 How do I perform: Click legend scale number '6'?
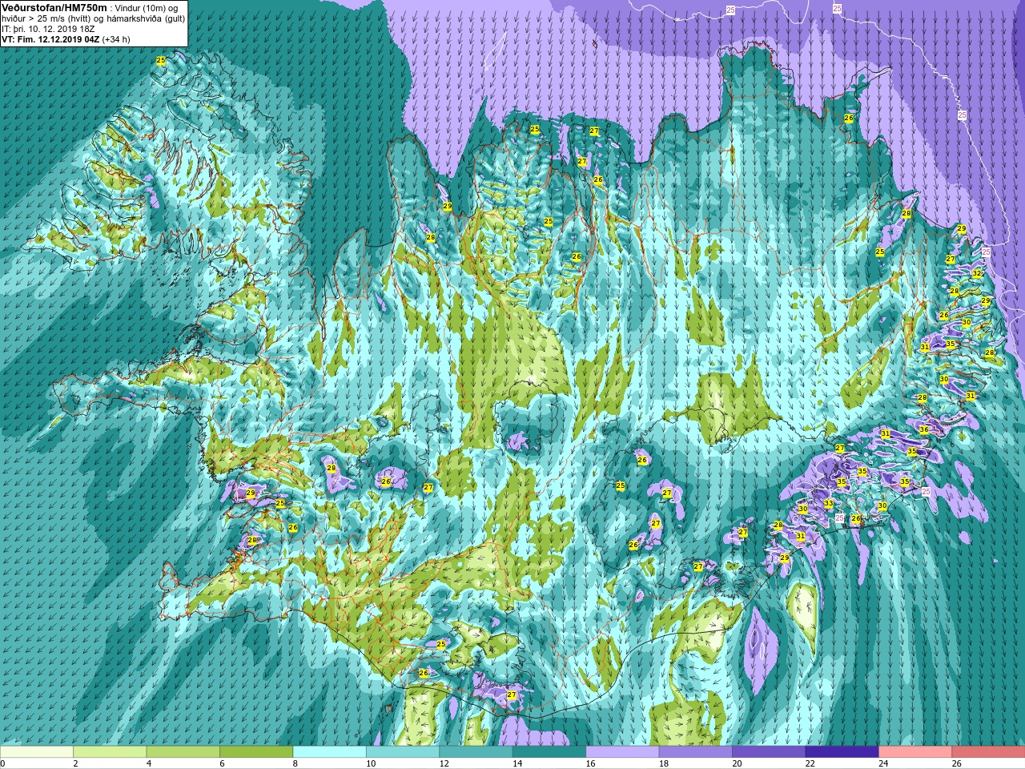[x=221, y=764]
